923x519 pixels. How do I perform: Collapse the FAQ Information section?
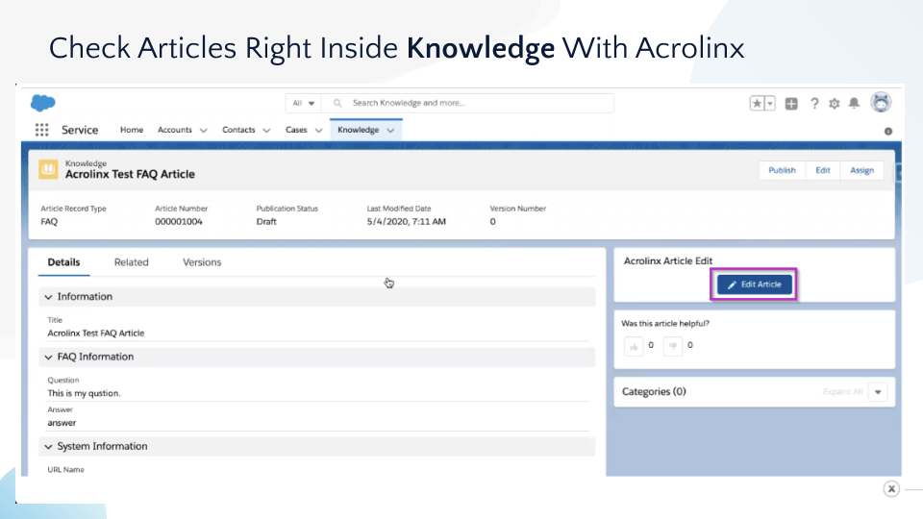pos(49,357)
